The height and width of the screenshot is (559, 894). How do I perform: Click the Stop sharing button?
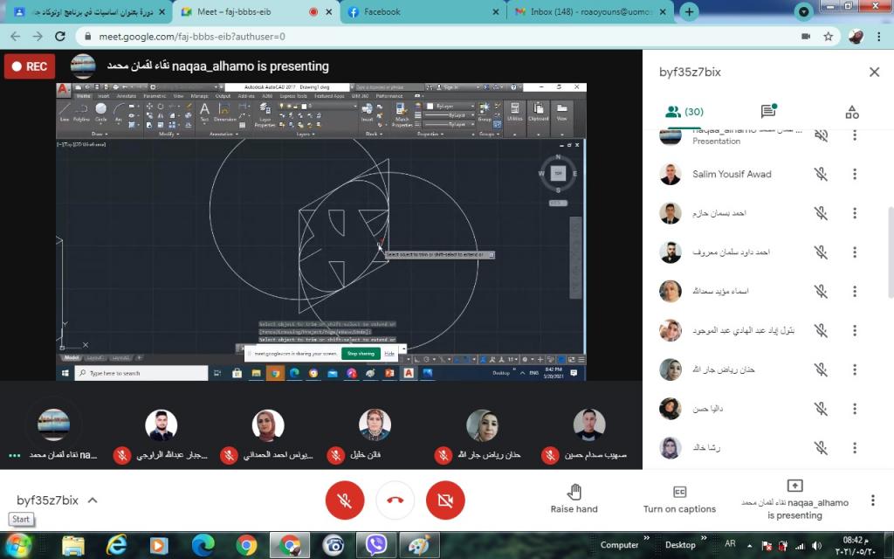(x=360, y=354)
